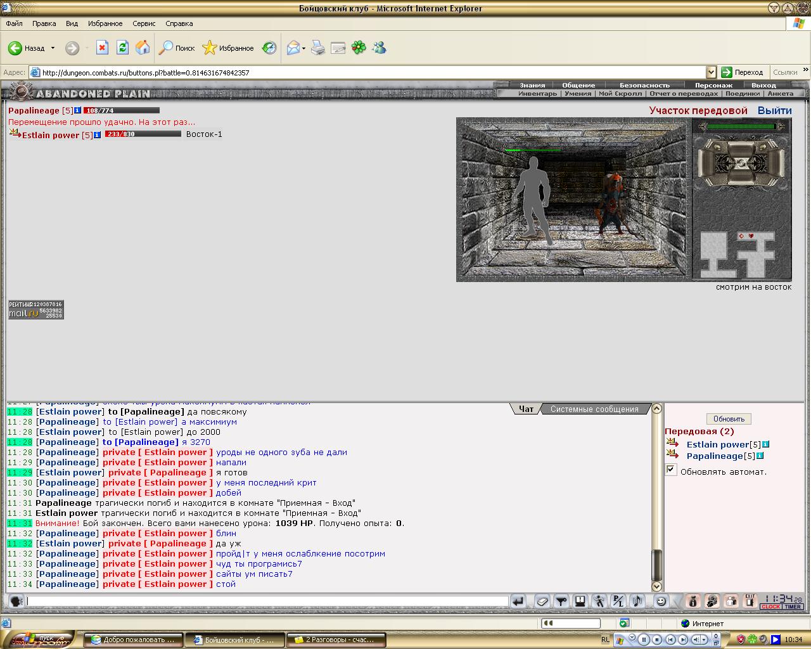Open the browser History clock icon
811x649 pixels.
[269, 48]
